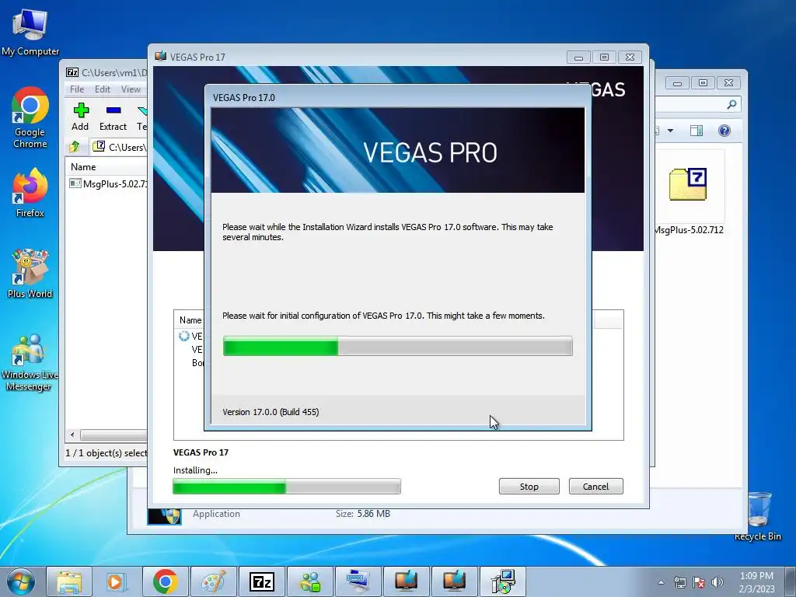Stop the VEGAS Pro 17 installation
The width and height of the screenshot is (796, 597).
(x=529, y=487)
